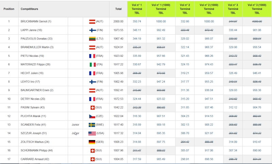Click the Position column header

tap(9, 9)
